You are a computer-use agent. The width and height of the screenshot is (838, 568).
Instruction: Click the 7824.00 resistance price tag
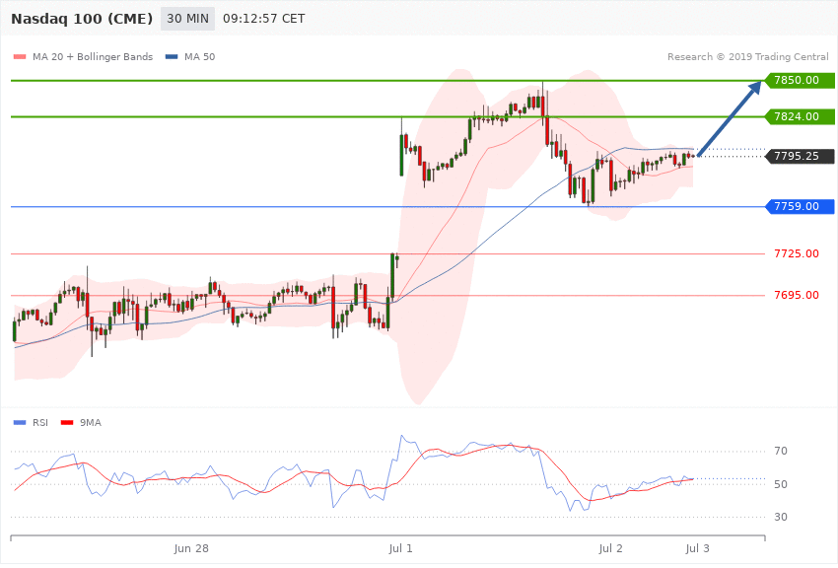[x=801, y=116]
